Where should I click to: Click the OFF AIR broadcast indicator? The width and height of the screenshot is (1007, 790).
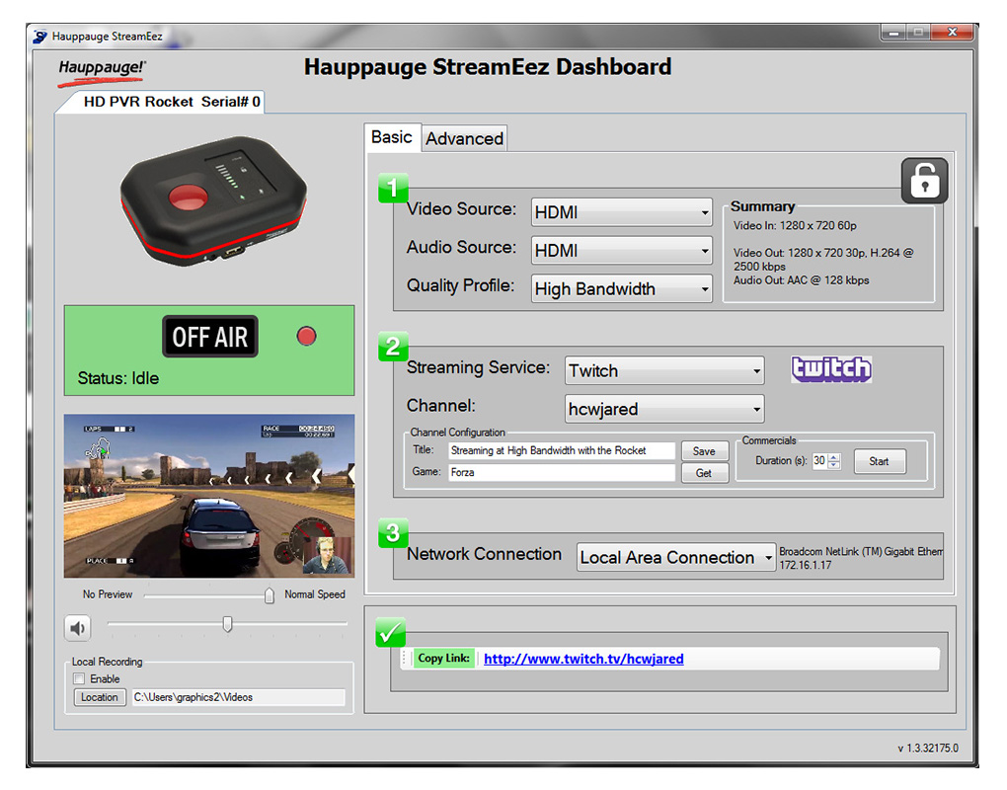(209, 337)
